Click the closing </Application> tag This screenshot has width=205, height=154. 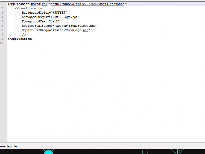(x=20, y=39)
